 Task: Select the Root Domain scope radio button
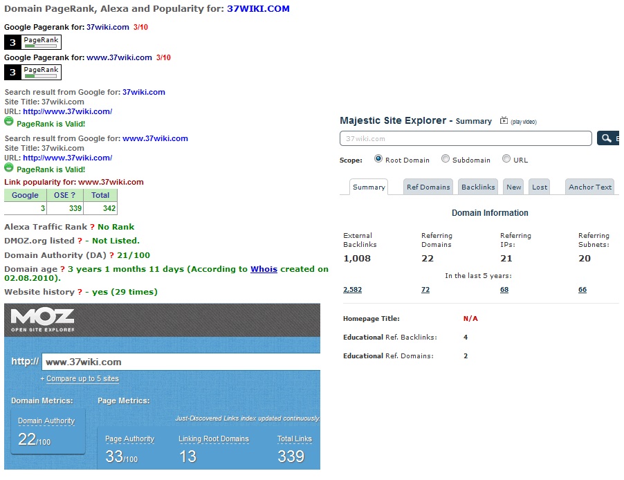378,159
